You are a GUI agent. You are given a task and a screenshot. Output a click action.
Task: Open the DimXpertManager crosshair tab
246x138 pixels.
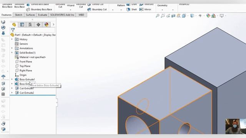point(38,25)
